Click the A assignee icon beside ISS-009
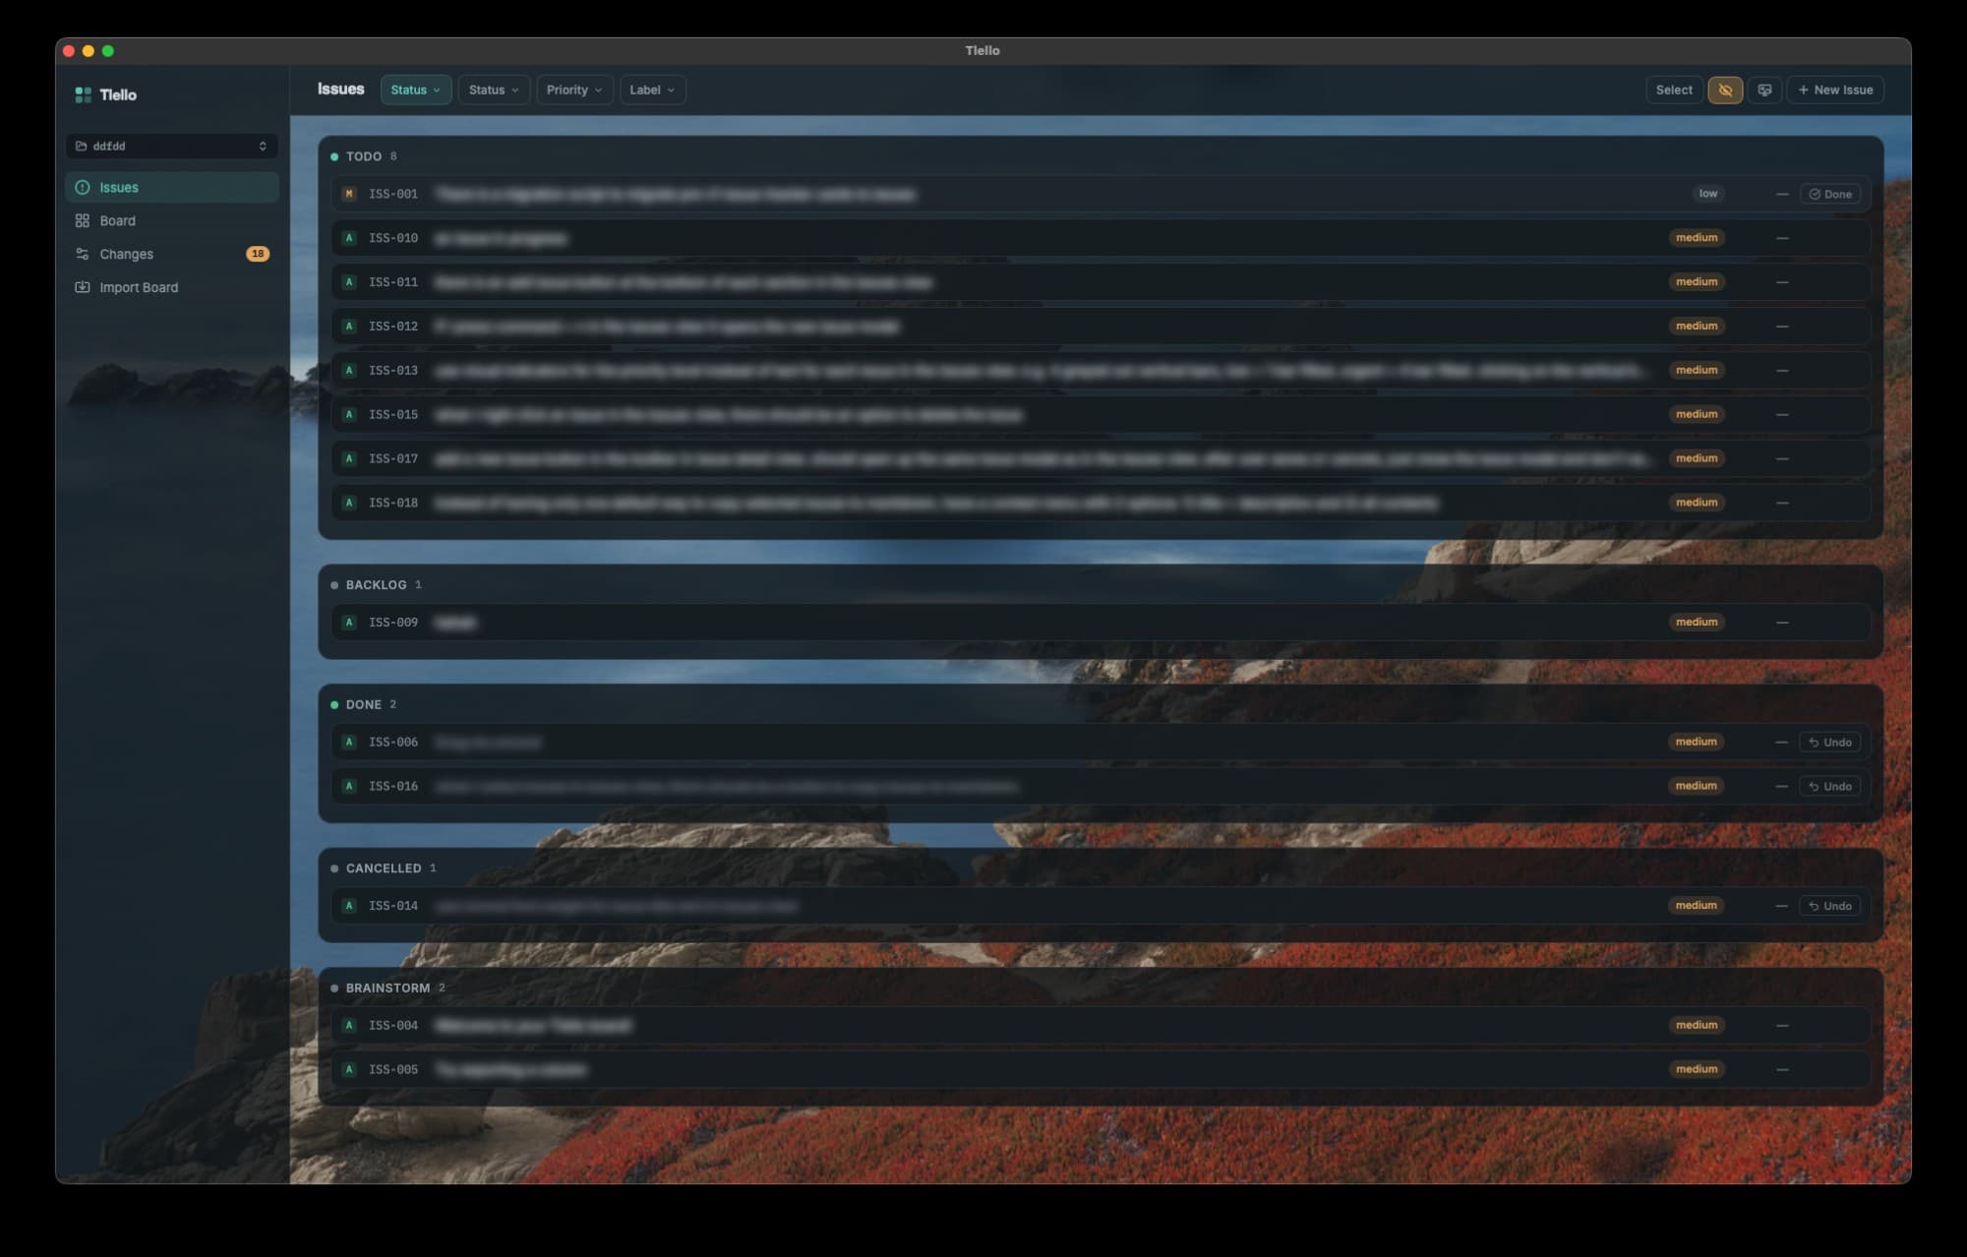1967x1257 pixels. pos(349,622)
